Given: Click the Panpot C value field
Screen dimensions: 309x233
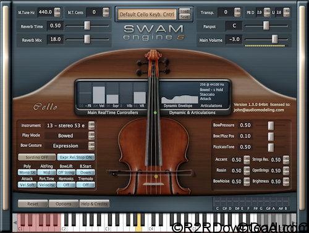Looking at the screenshot, I should tap(234, 26).
